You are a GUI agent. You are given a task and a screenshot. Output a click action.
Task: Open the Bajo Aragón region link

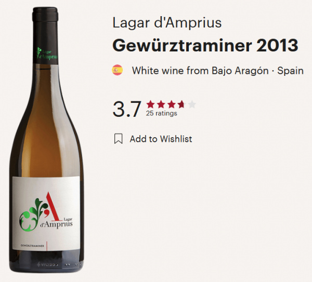coord(240,71)
